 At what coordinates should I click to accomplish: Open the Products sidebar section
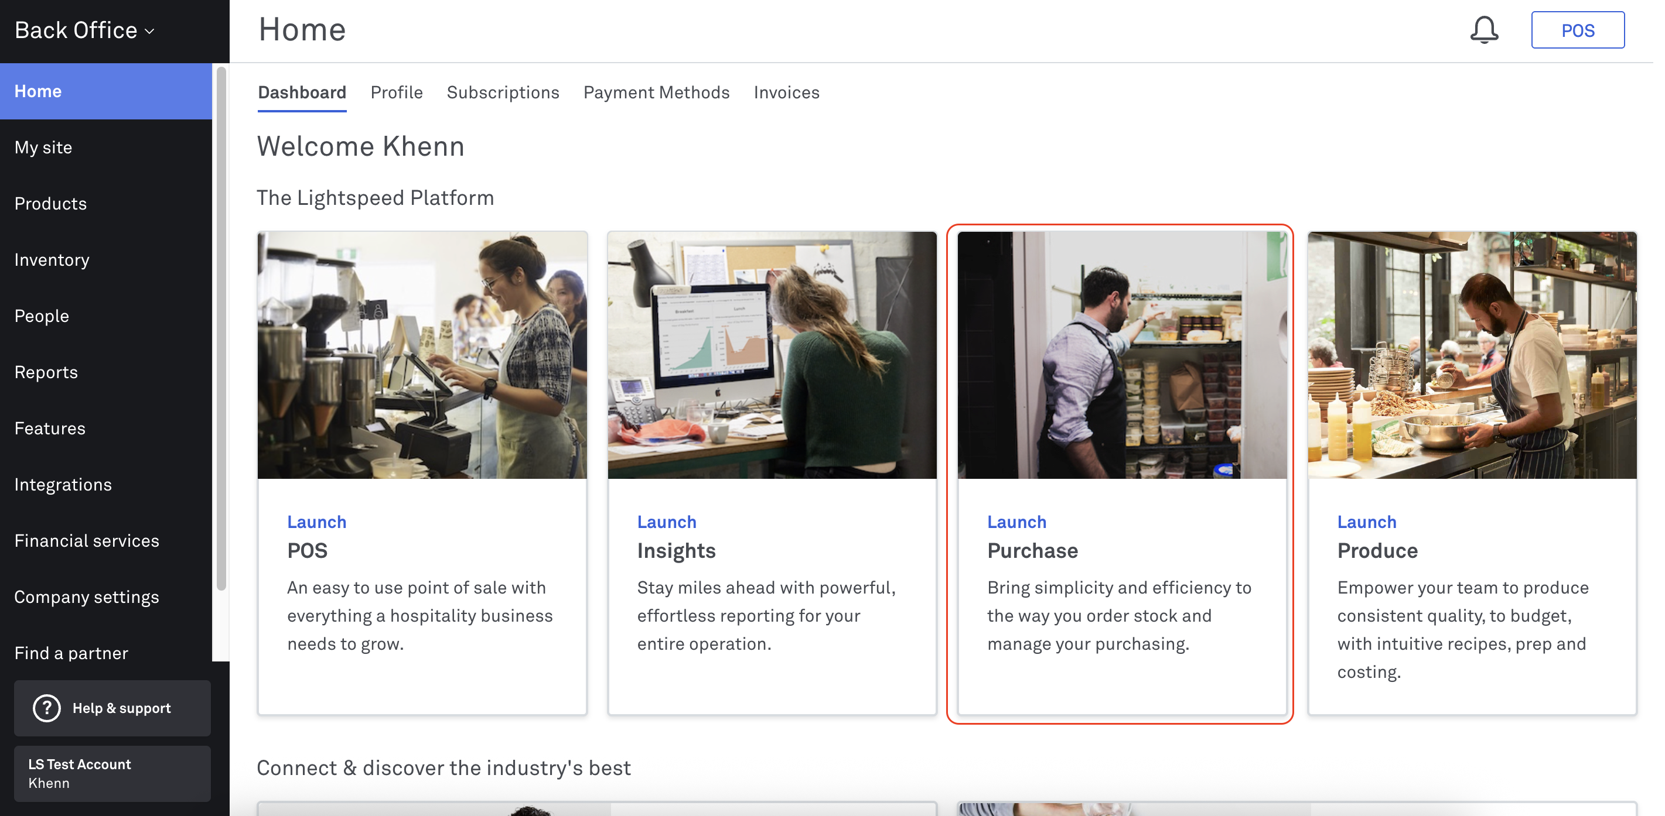tap(106, 203)
